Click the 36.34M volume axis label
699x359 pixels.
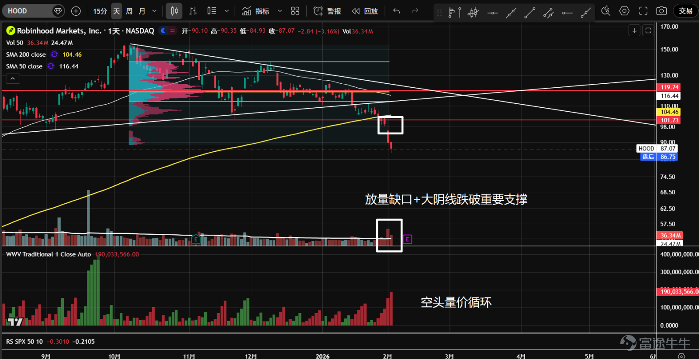coord(670,236)
